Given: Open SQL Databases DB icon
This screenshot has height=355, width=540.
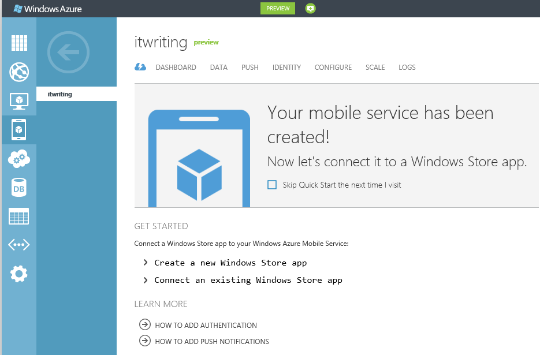Looking at the screenshot, I should (19, 188).
